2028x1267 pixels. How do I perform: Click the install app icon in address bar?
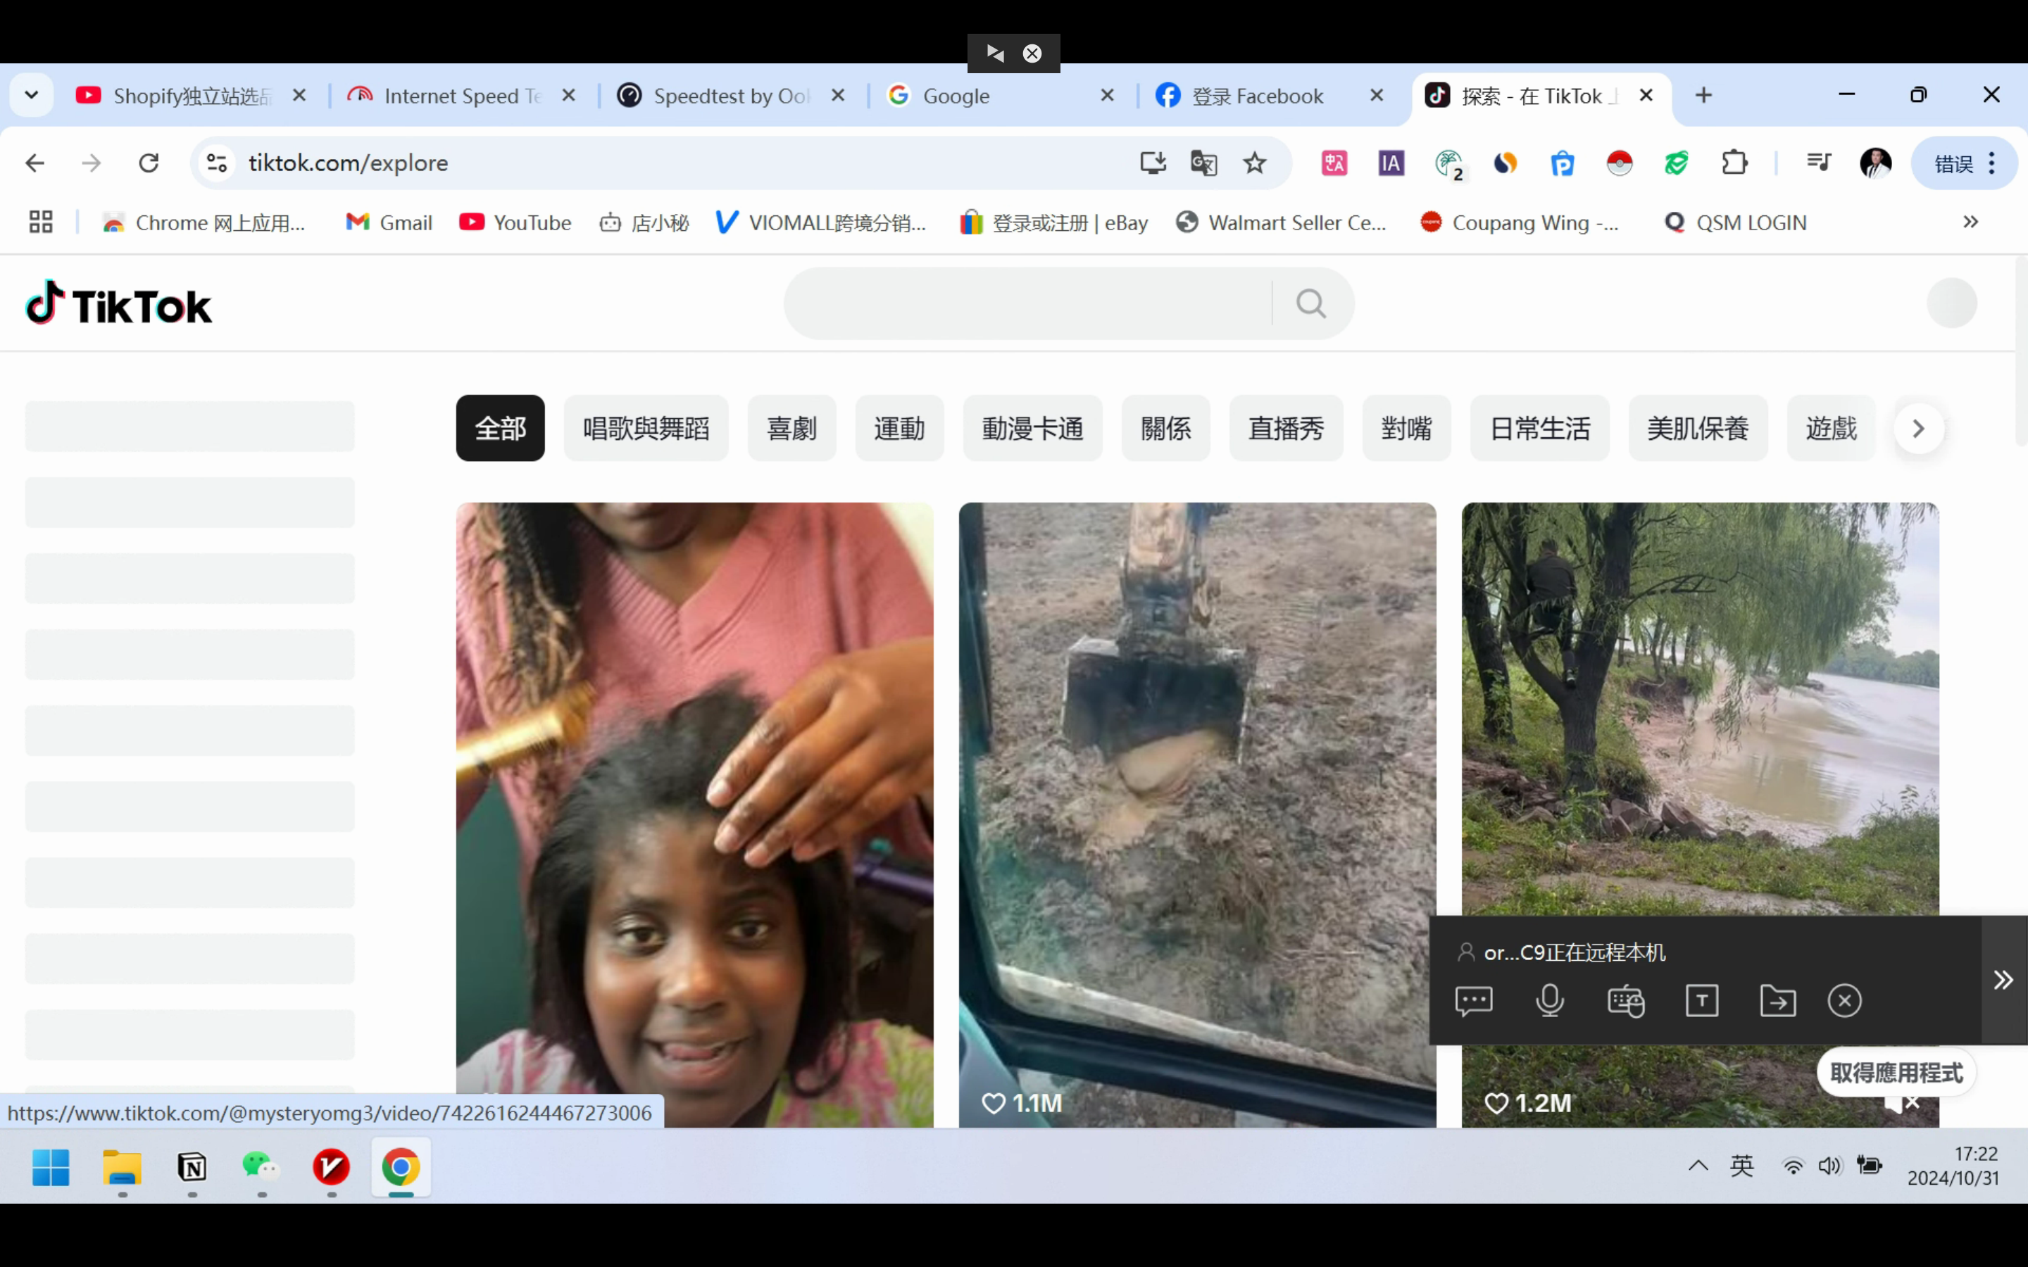click(1153, 163)
